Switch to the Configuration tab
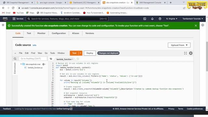 pos(59,33)
